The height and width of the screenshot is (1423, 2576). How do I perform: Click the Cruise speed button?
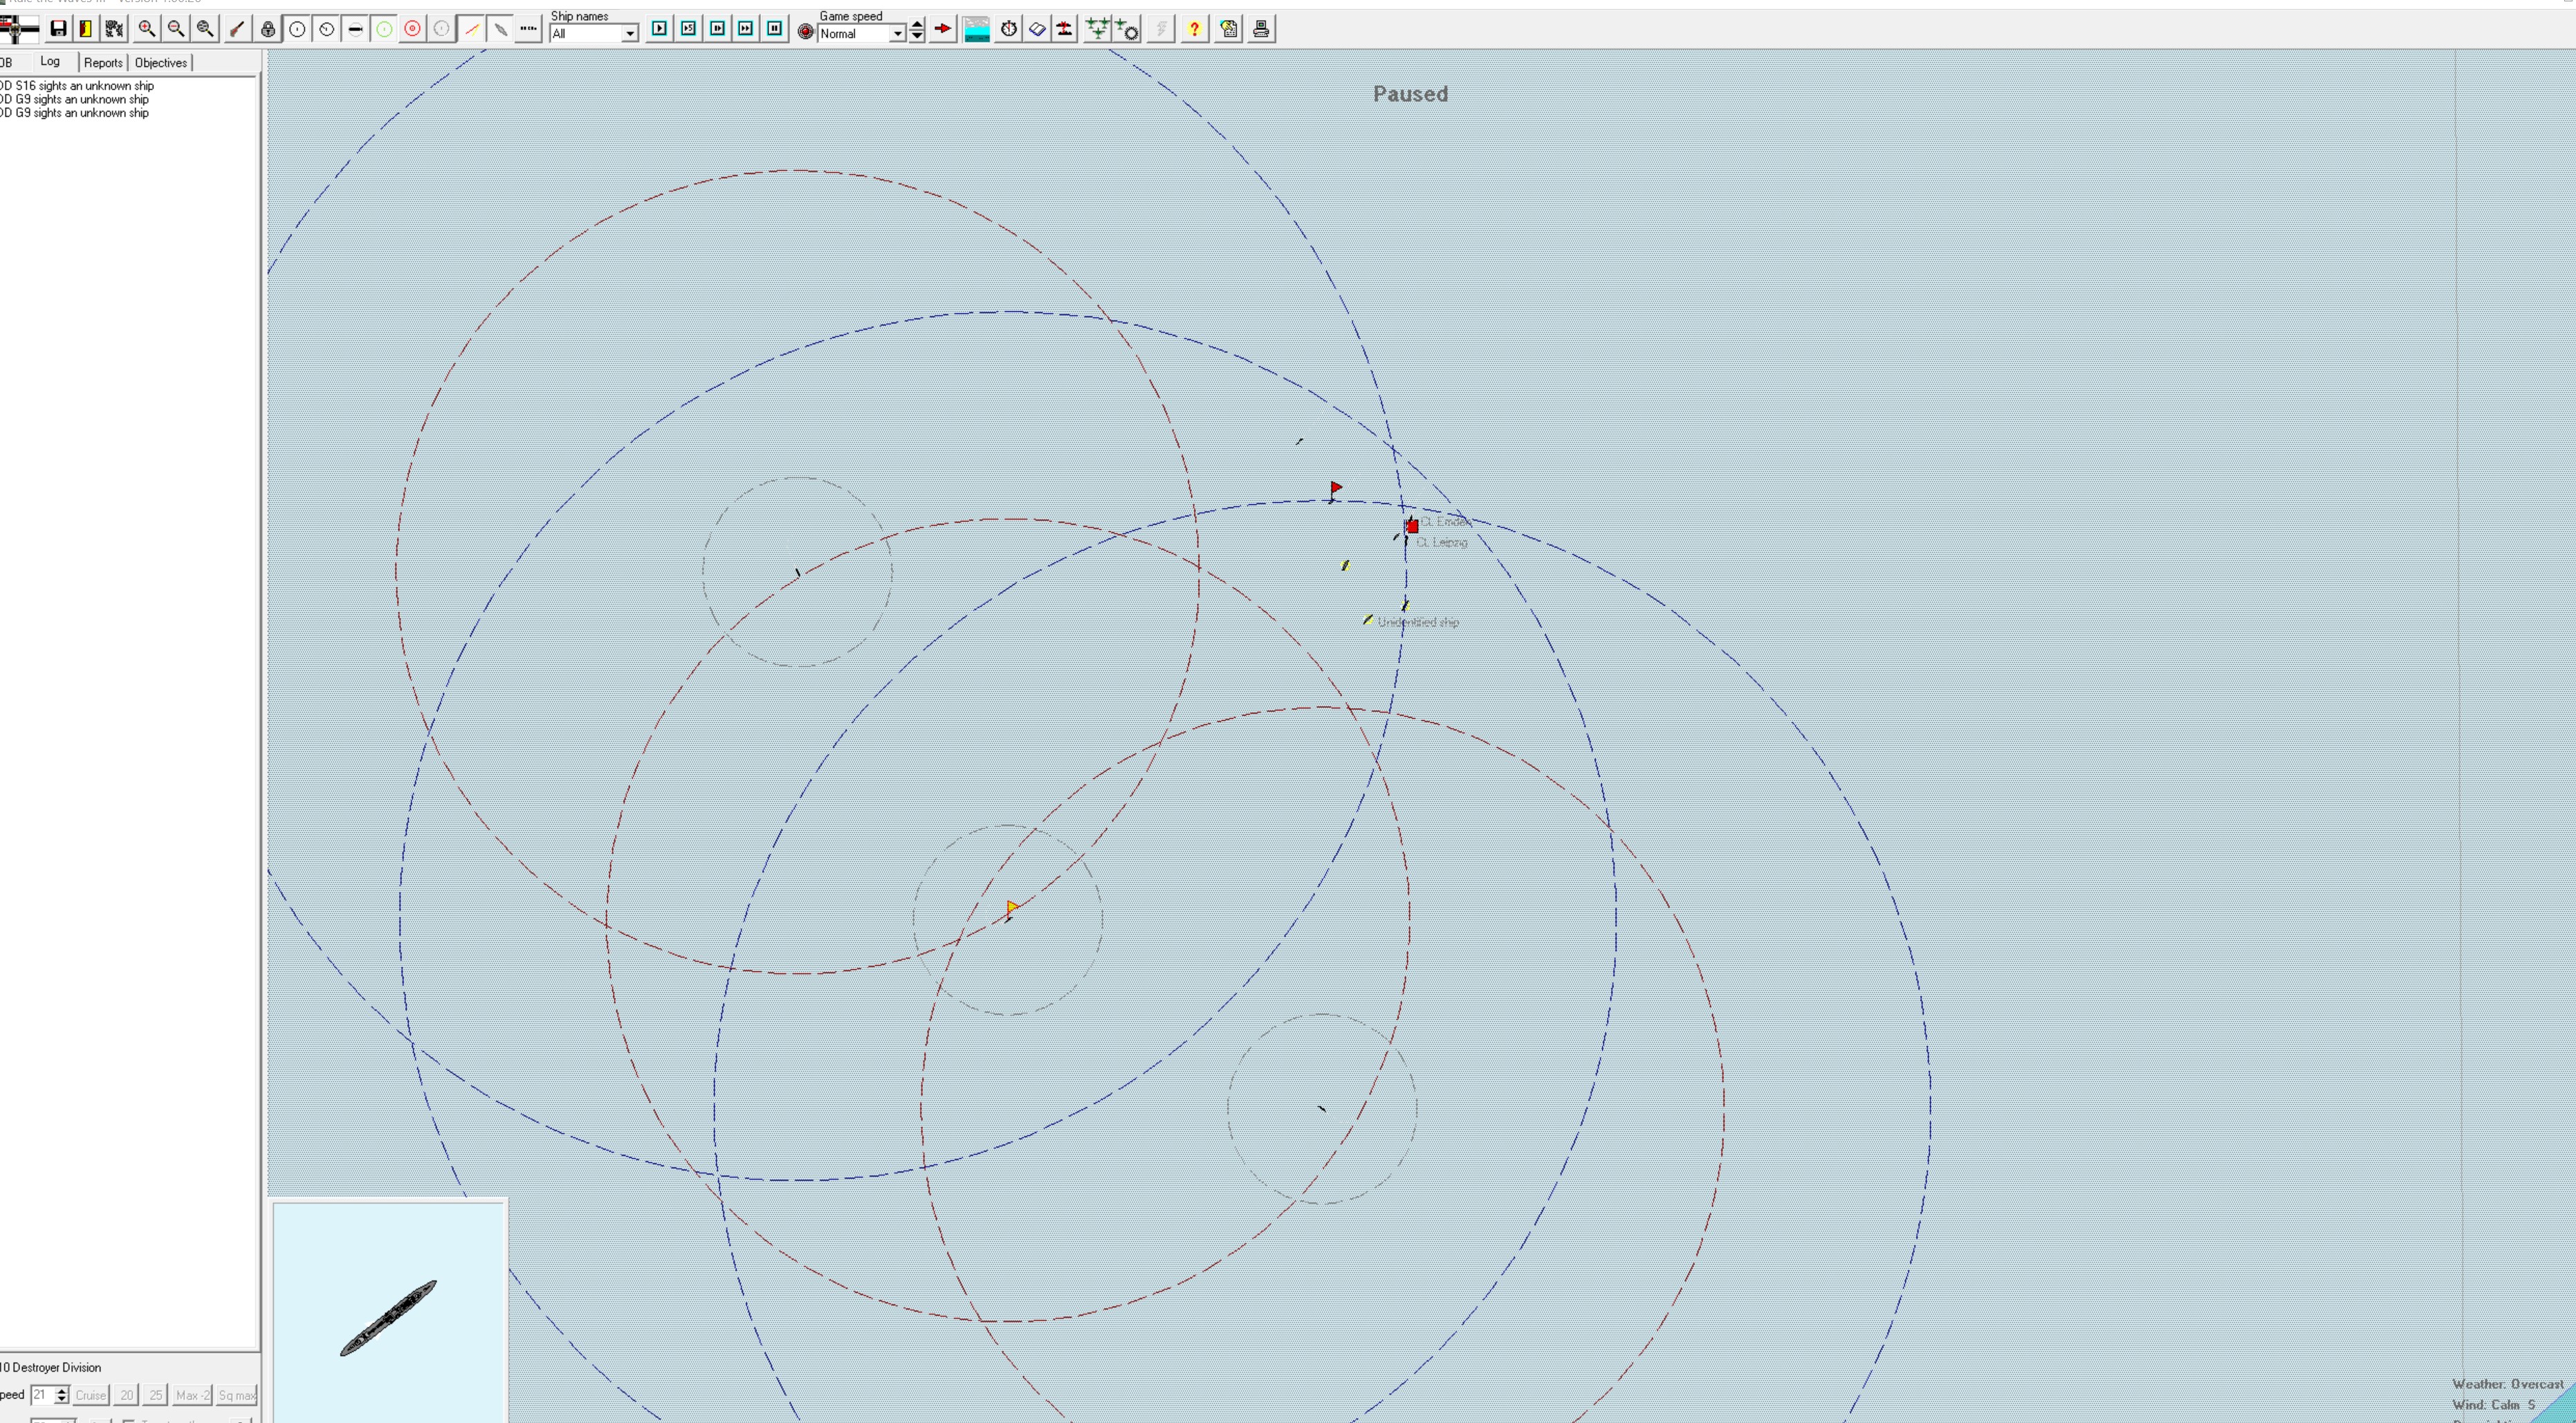(x=91, y=1395)
